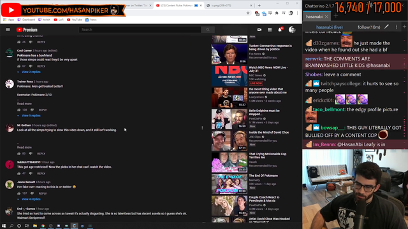Viewport: 408px width, 229px height.
Task: Expand 'View 2 replies' under Cool Gamer
Action: click(x=31, y=72)
